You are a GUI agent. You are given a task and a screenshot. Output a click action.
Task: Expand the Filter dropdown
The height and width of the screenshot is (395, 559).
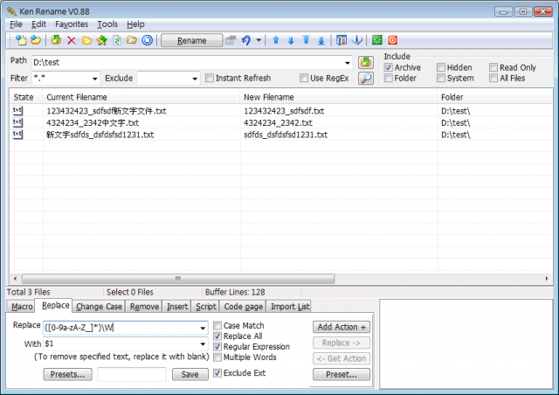click(x=95, y=79)
